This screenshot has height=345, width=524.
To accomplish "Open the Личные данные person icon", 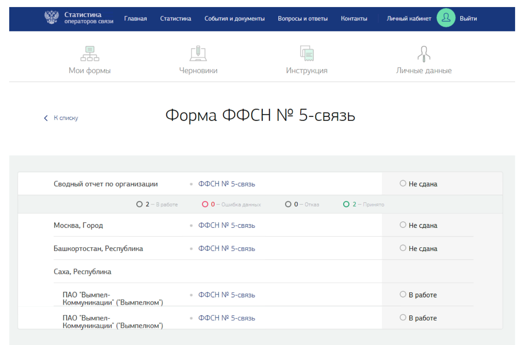I will [x=424, y=54].
